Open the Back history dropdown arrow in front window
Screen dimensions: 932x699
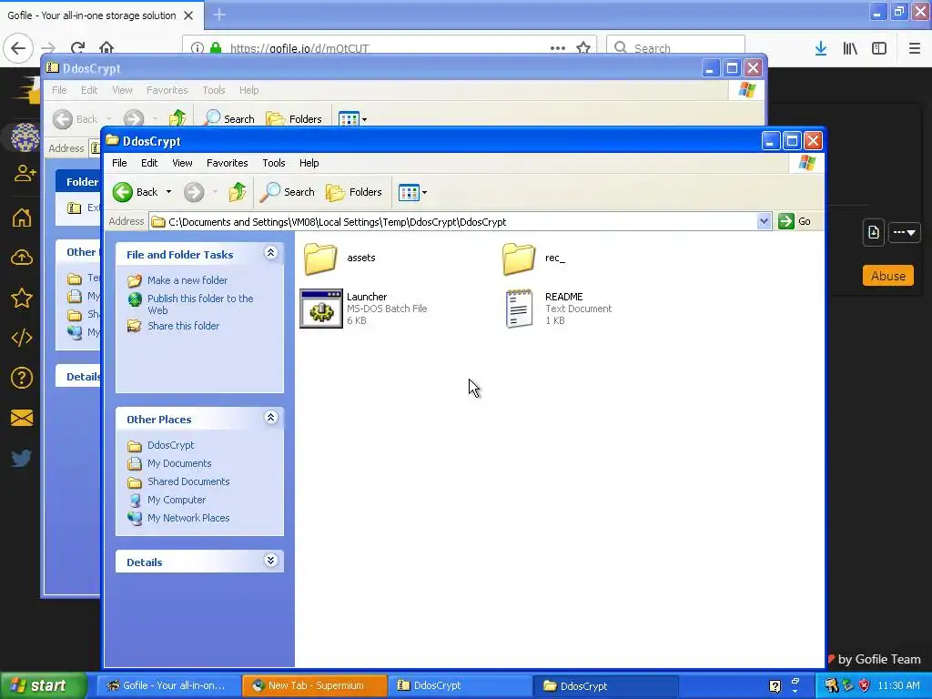[x=168, y=192]
